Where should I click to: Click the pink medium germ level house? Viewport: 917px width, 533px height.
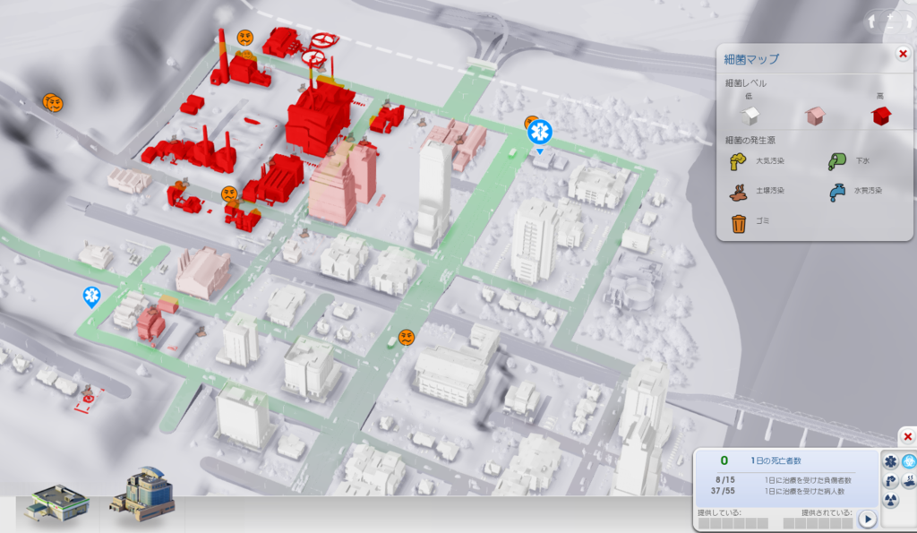[x=815, y=116]
